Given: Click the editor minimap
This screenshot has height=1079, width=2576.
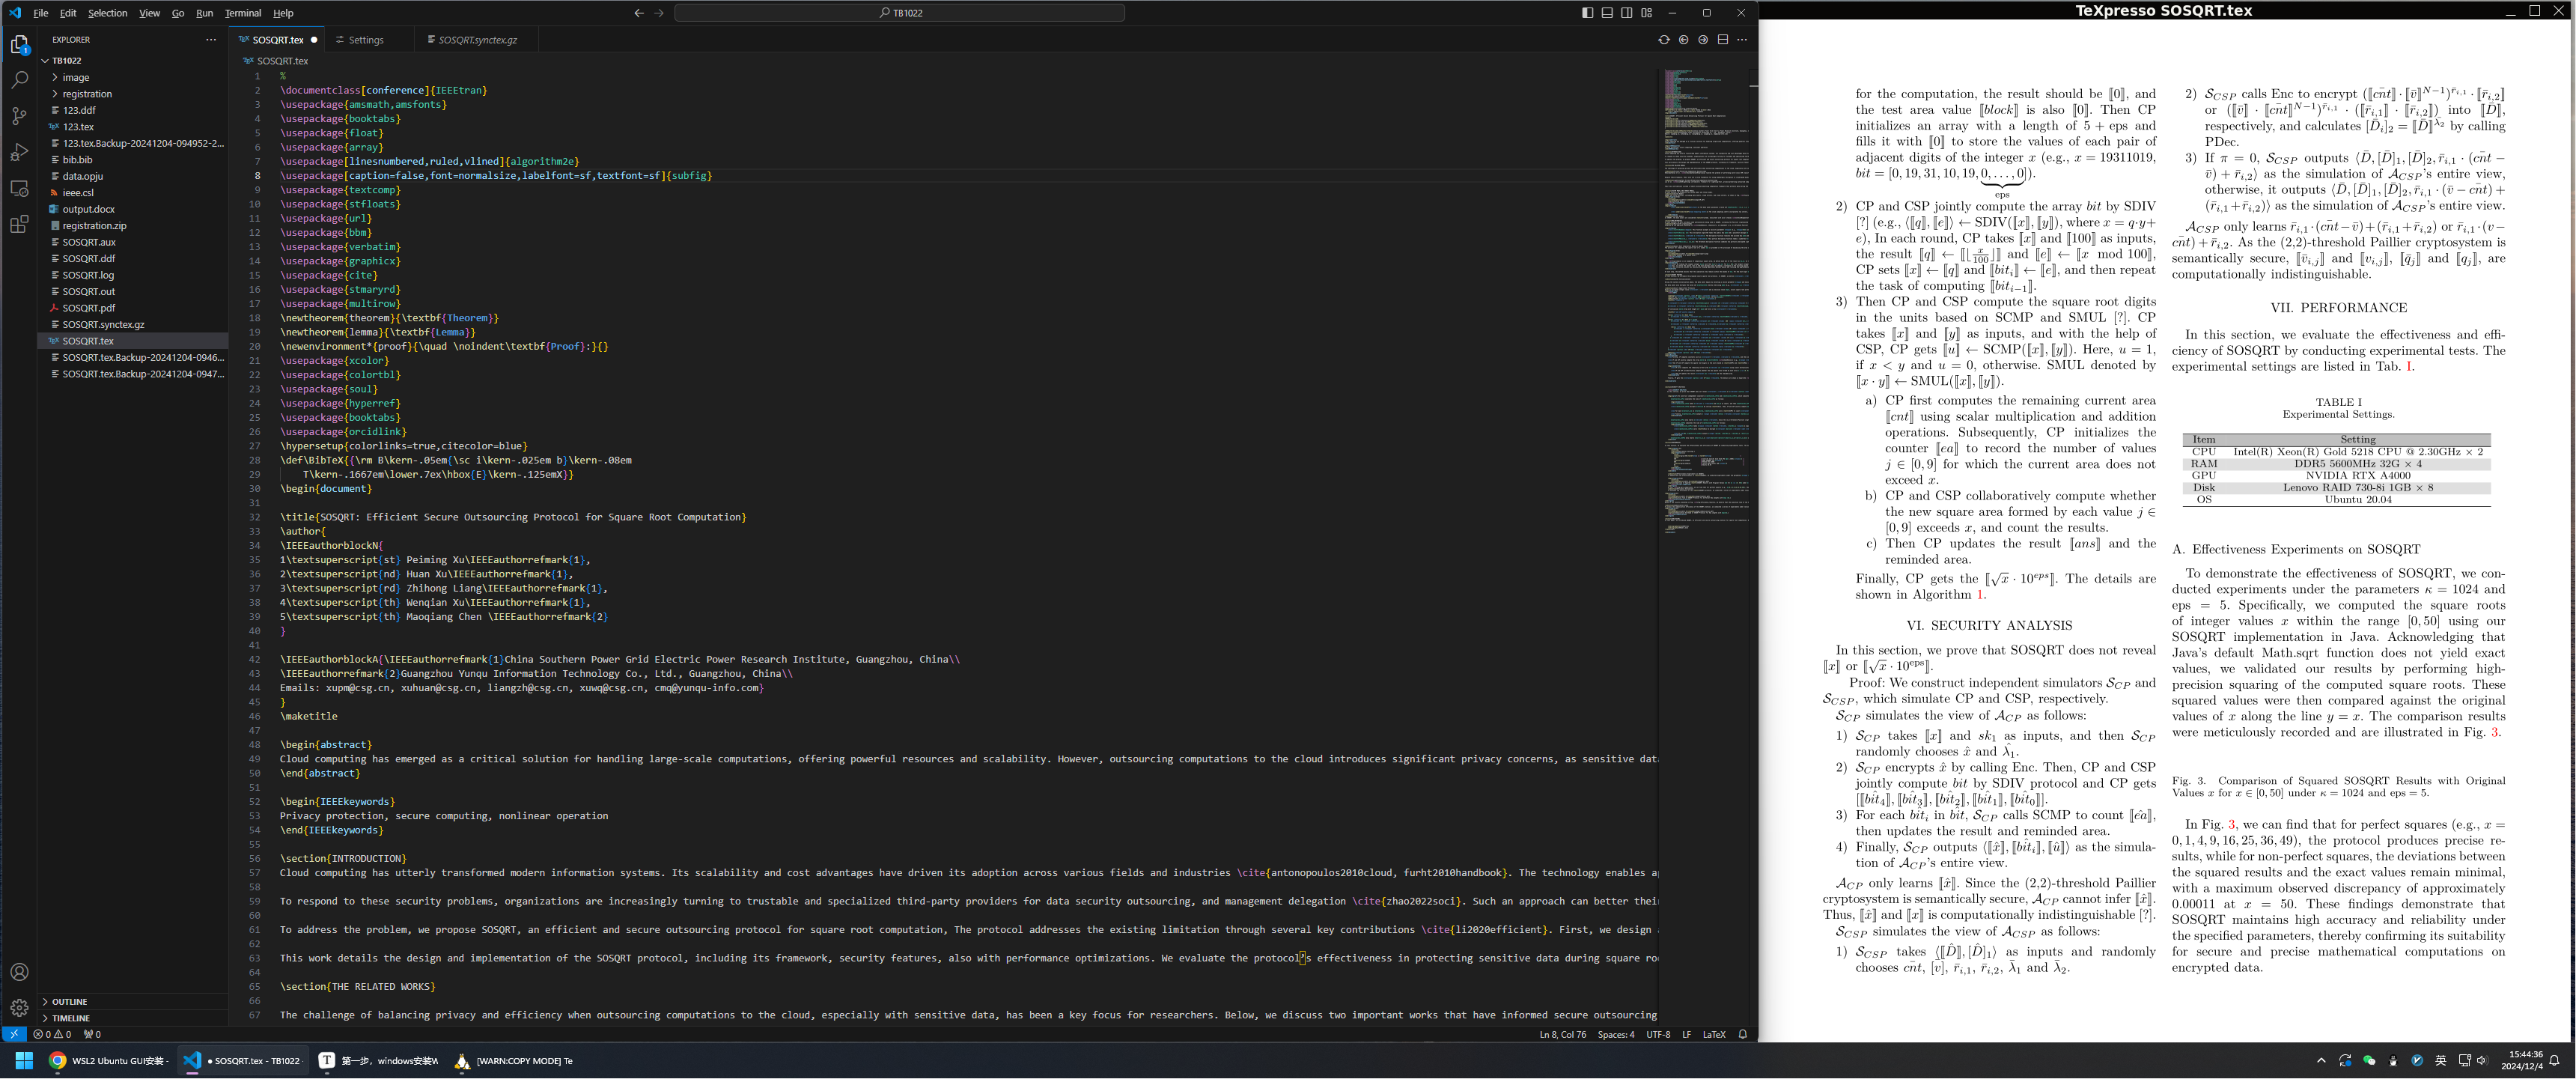Looking at the screenshot, I should tap(1706, 300).
